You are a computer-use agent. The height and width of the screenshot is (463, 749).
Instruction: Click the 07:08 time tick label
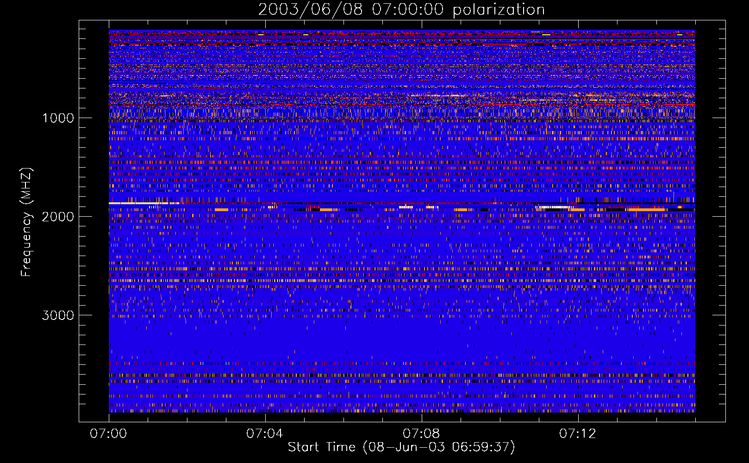pos(421,434)
